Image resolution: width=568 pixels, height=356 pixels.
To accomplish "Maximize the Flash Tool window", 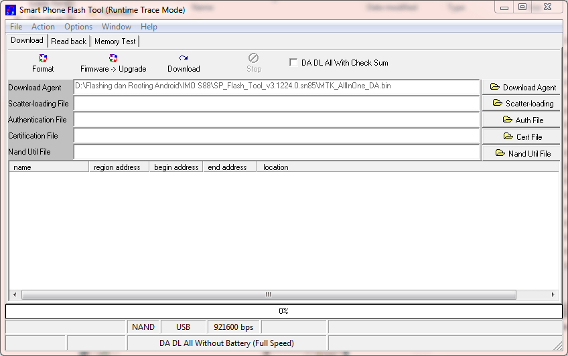I will pos(522,7).
